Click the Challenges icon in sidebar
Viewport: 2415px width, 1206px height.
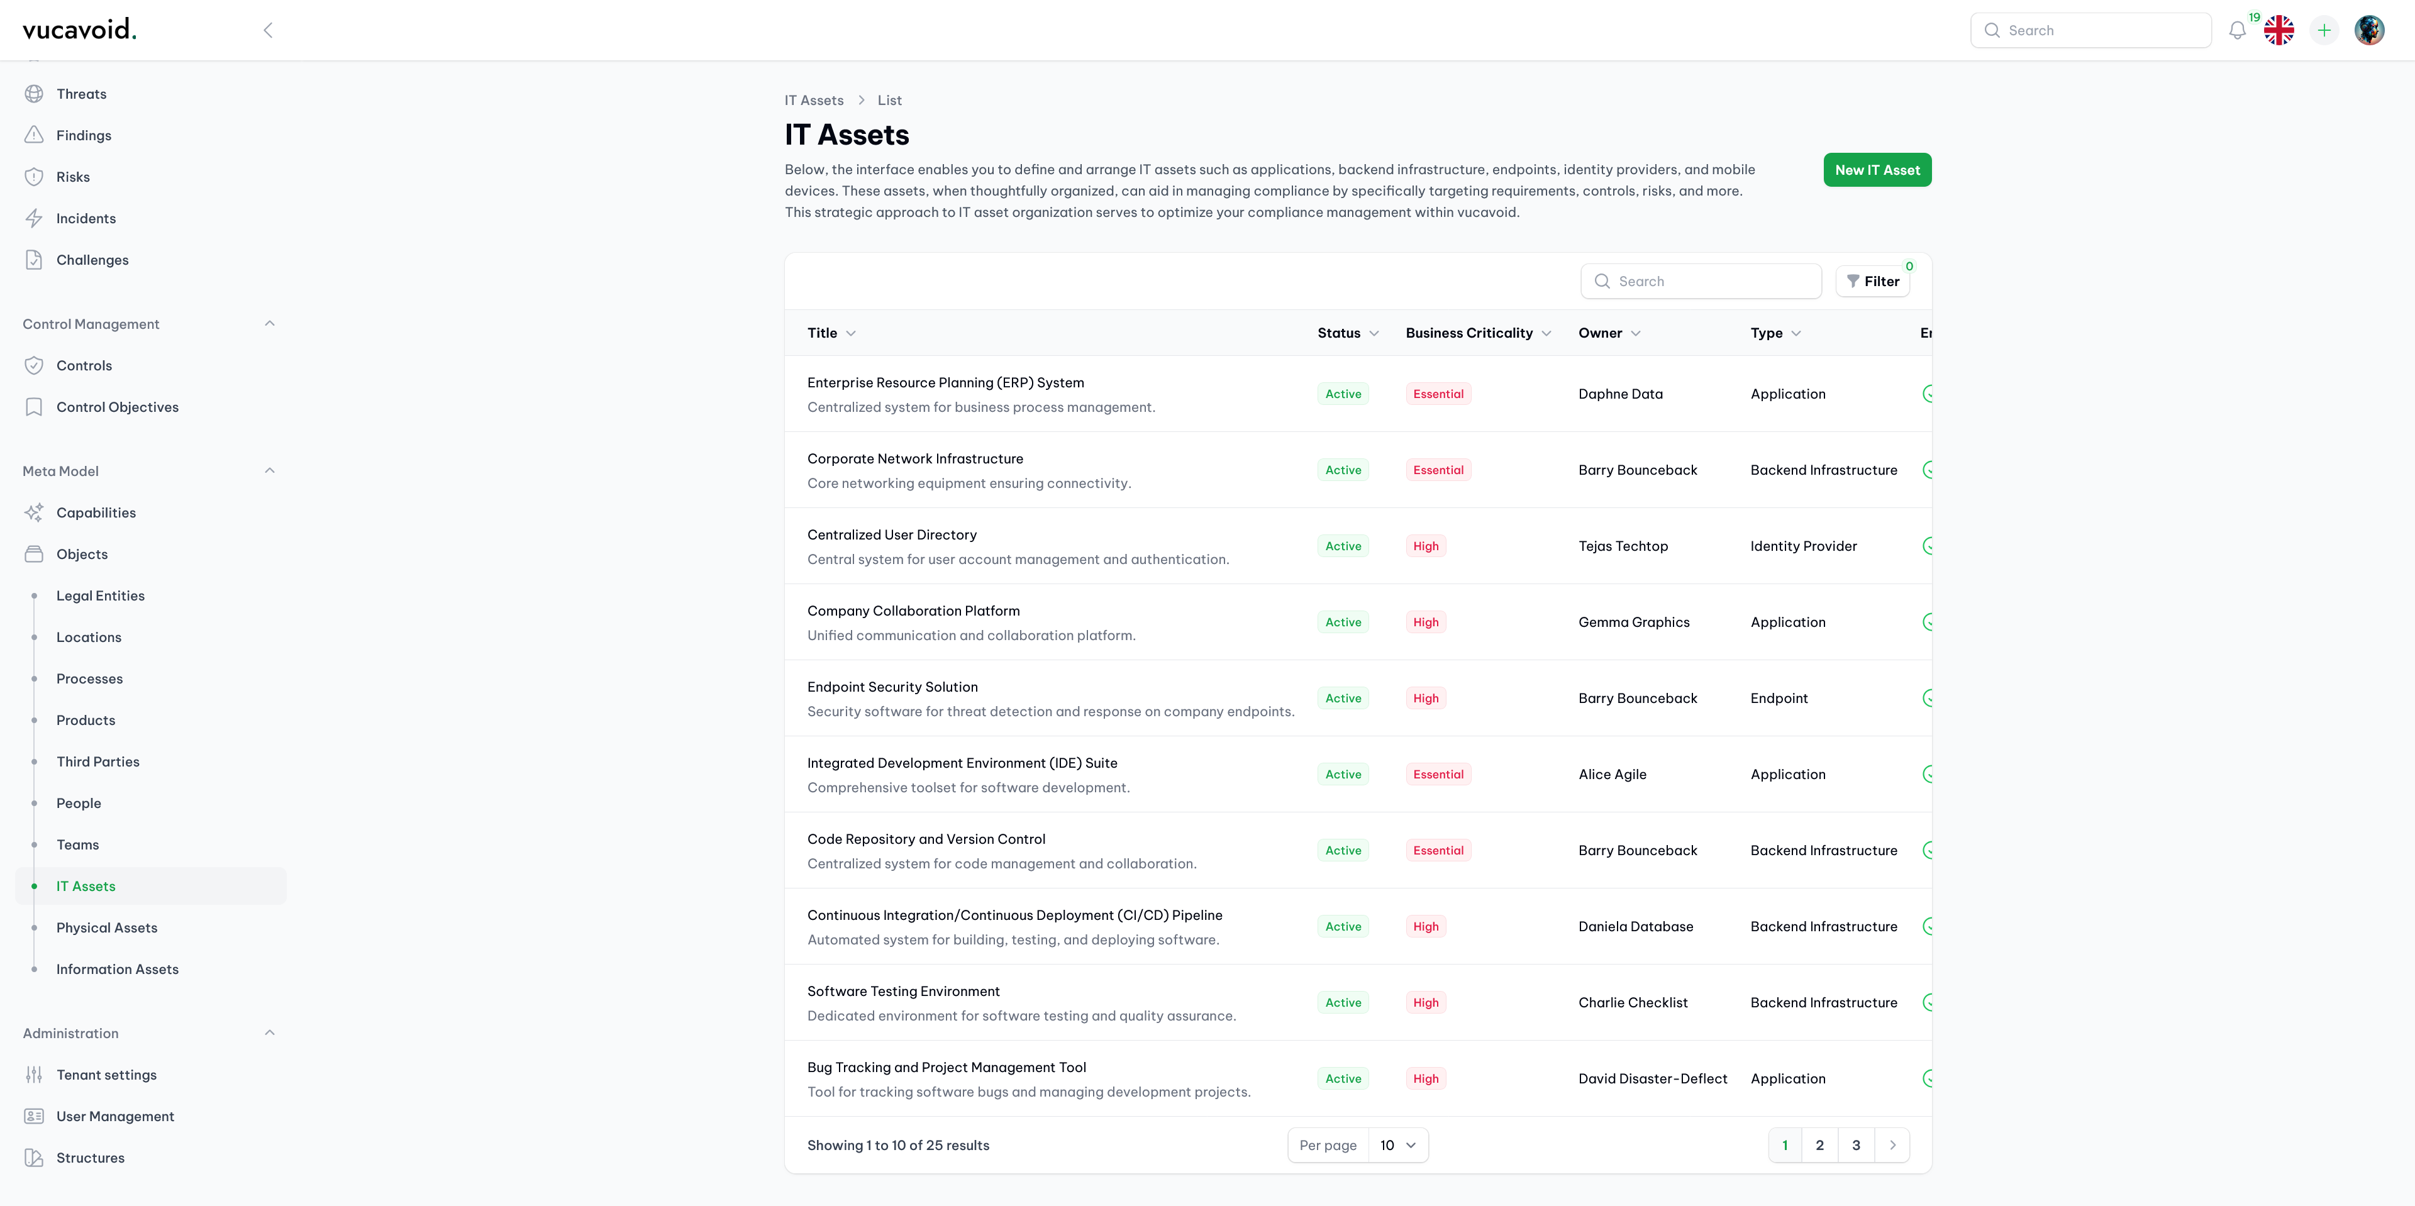pyautogui.click(x=34, y=260)
